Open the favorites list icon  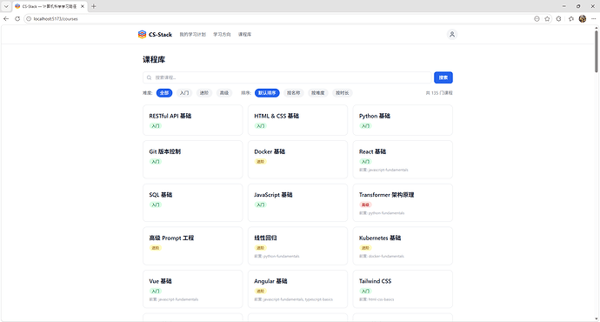pyautogui.click(x=571, y=19)
